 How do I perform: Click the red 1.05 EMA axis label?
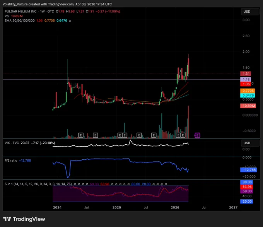[x=246, y=84]
